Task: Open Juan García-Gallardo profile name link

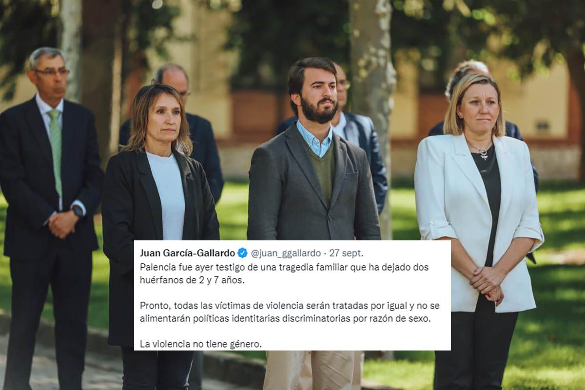Action: tap(188, 253)
